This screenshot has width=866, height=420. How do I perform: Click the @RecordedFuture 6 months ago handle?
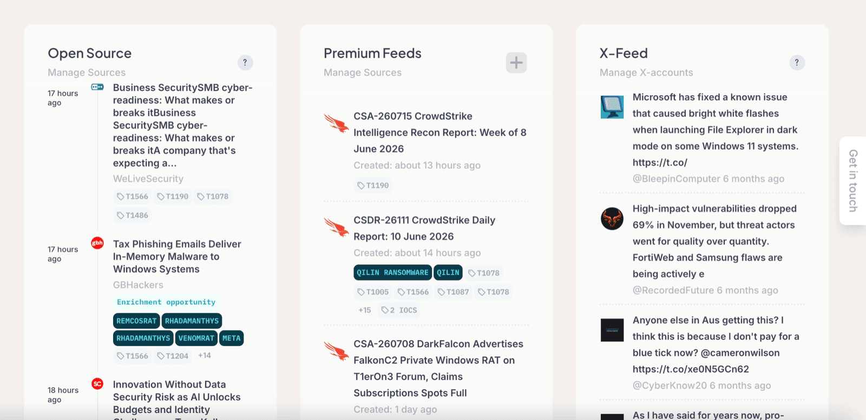click(705, 290)
